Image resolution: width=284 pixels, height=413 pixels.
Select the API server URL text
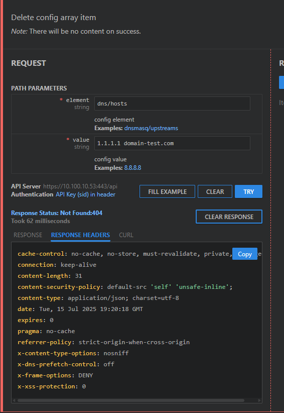(x=80, y=186)
